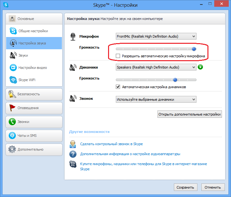Click the Skype WiFi icon
Screen dimensions: 231x197
tap(13, 80)
